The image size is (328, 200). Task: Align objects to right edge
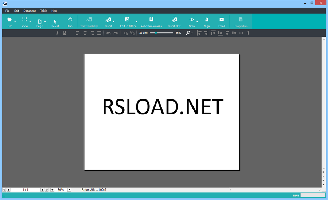point(206,33)
